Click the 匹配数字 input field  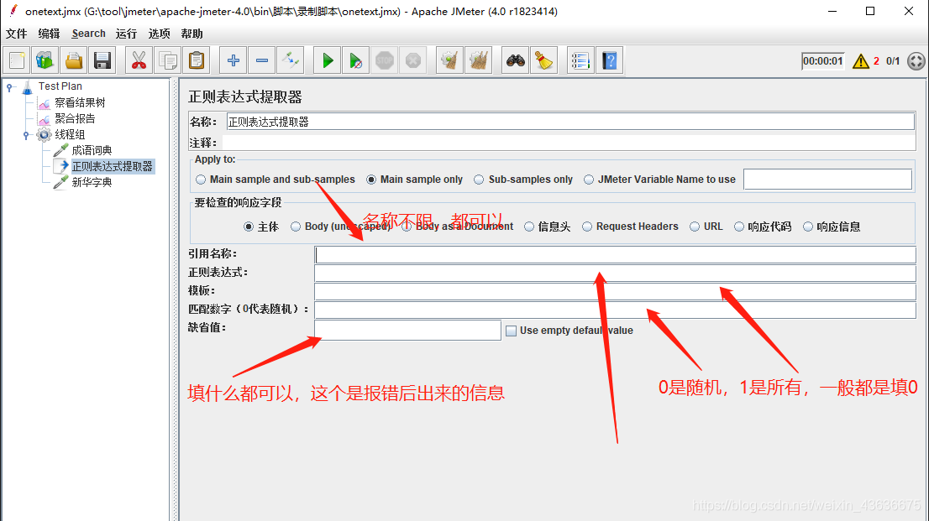click(615, 310)
